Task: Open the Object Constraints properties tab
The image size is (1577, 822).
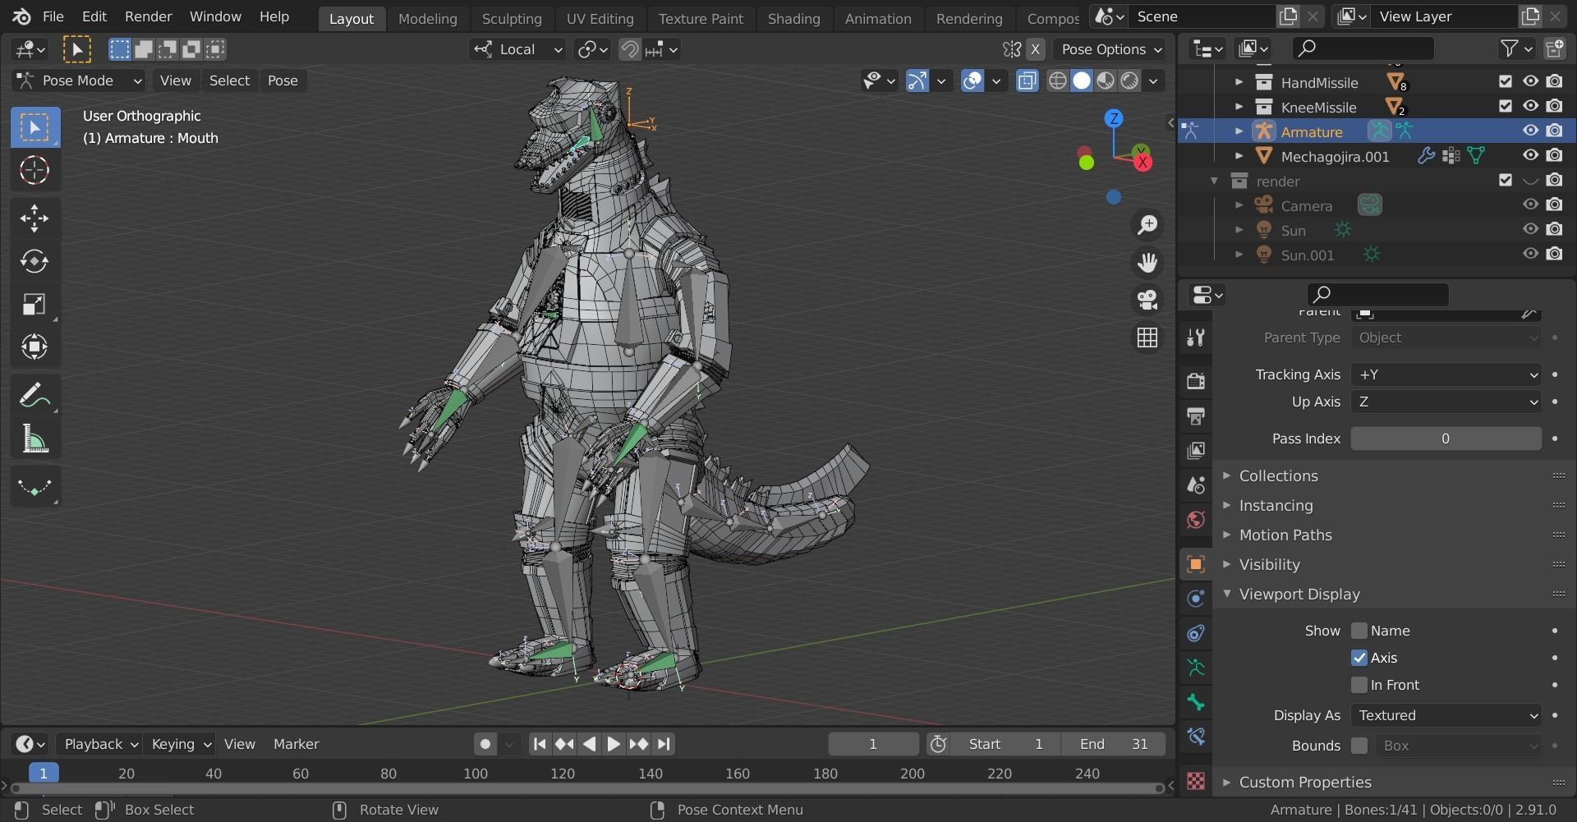Action: pos(1196,632)
